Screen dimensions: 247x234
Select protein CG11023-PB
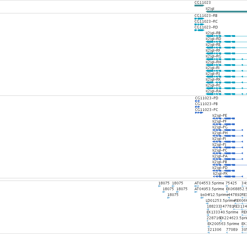point(198,107)
